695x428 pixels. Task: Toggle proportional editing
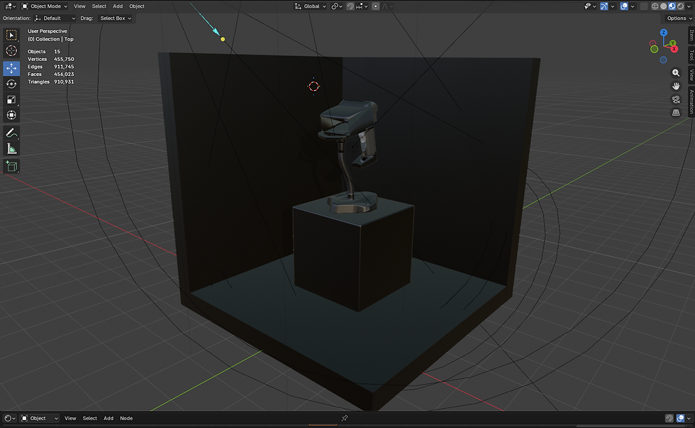(375, 6)
